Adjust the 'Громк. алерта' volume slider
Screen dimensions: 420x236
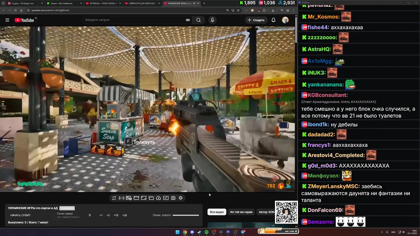point(186,215)
